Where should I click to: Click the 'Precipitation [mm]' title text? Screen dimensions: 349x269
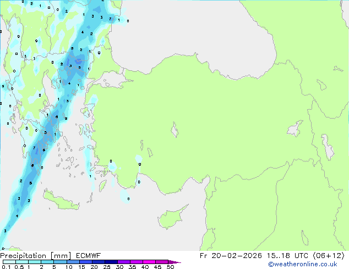36,256
